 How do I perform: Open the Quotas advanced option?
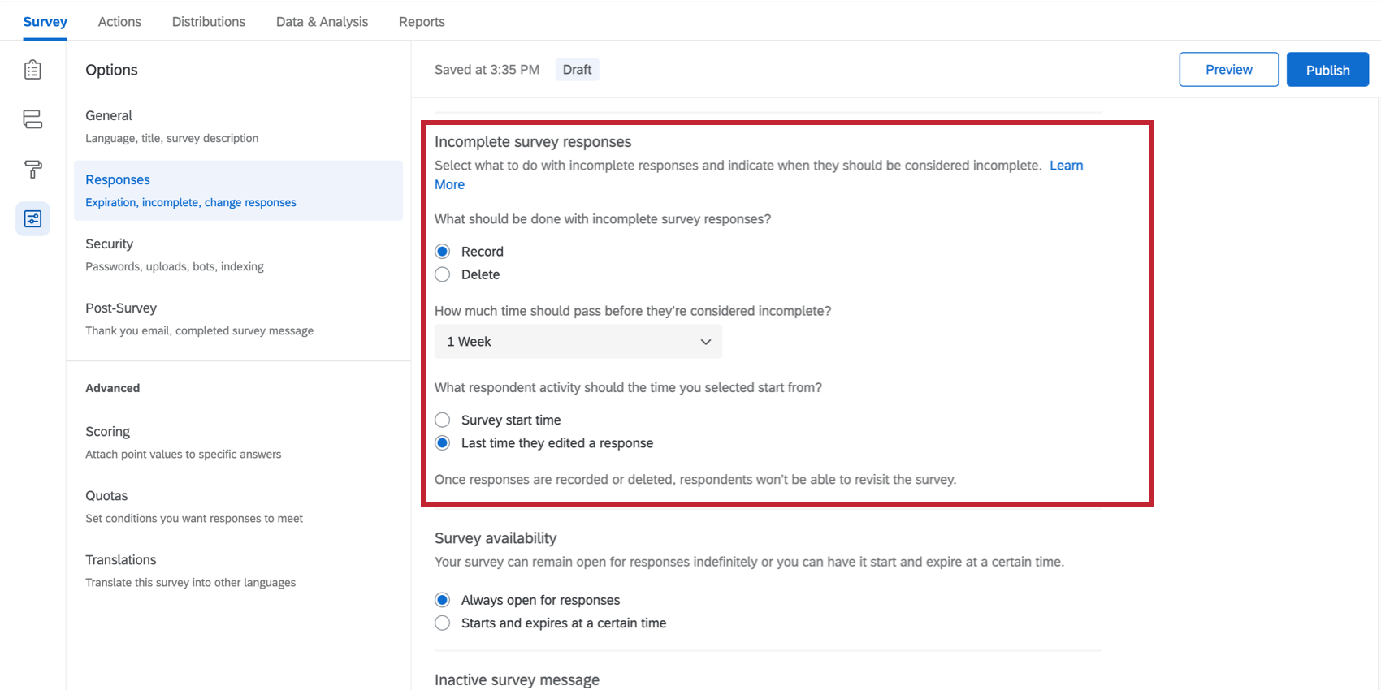tap(106, 496)
